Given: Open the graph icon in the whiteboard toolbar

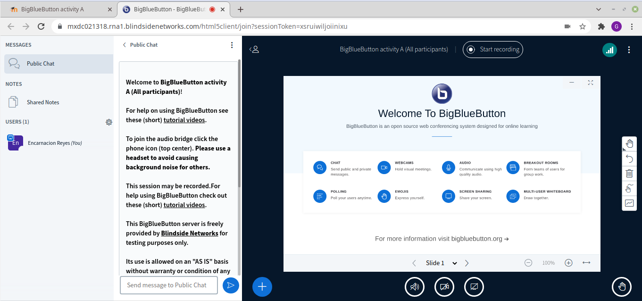Looking at the screenshot, I should 629,203.
